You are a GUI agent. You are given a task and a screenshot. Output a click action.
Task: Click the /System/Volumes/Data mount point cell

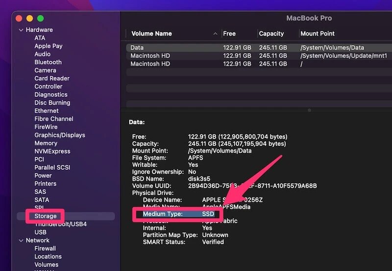click(332, 48)
